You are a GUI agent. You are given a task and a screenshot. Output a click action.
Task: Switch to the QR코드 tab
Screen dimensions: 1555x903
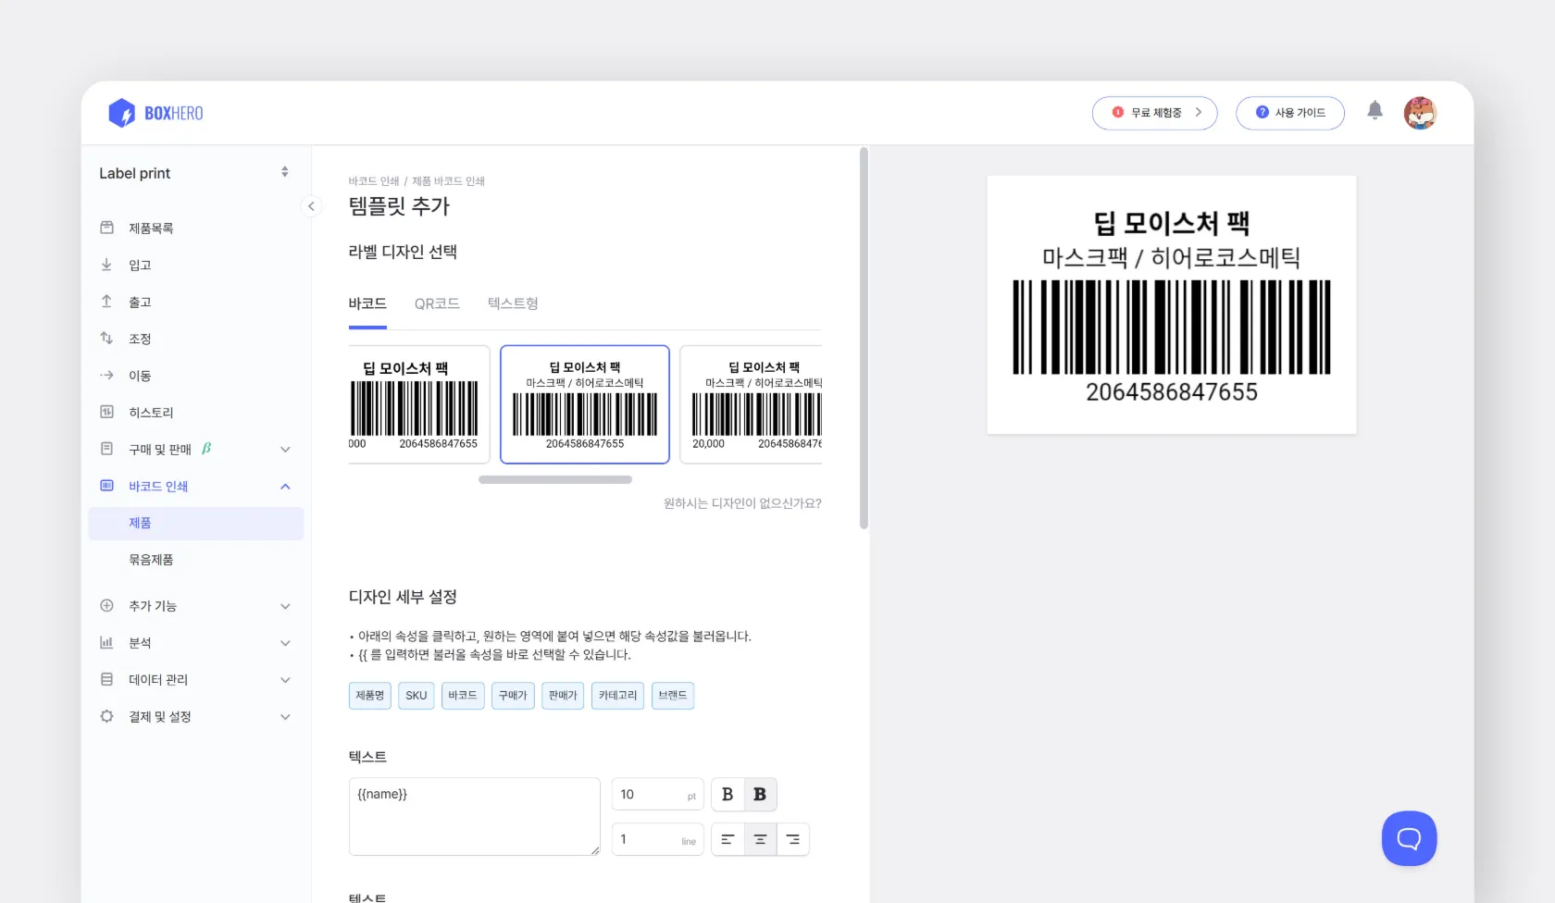(x=437, y=303)
